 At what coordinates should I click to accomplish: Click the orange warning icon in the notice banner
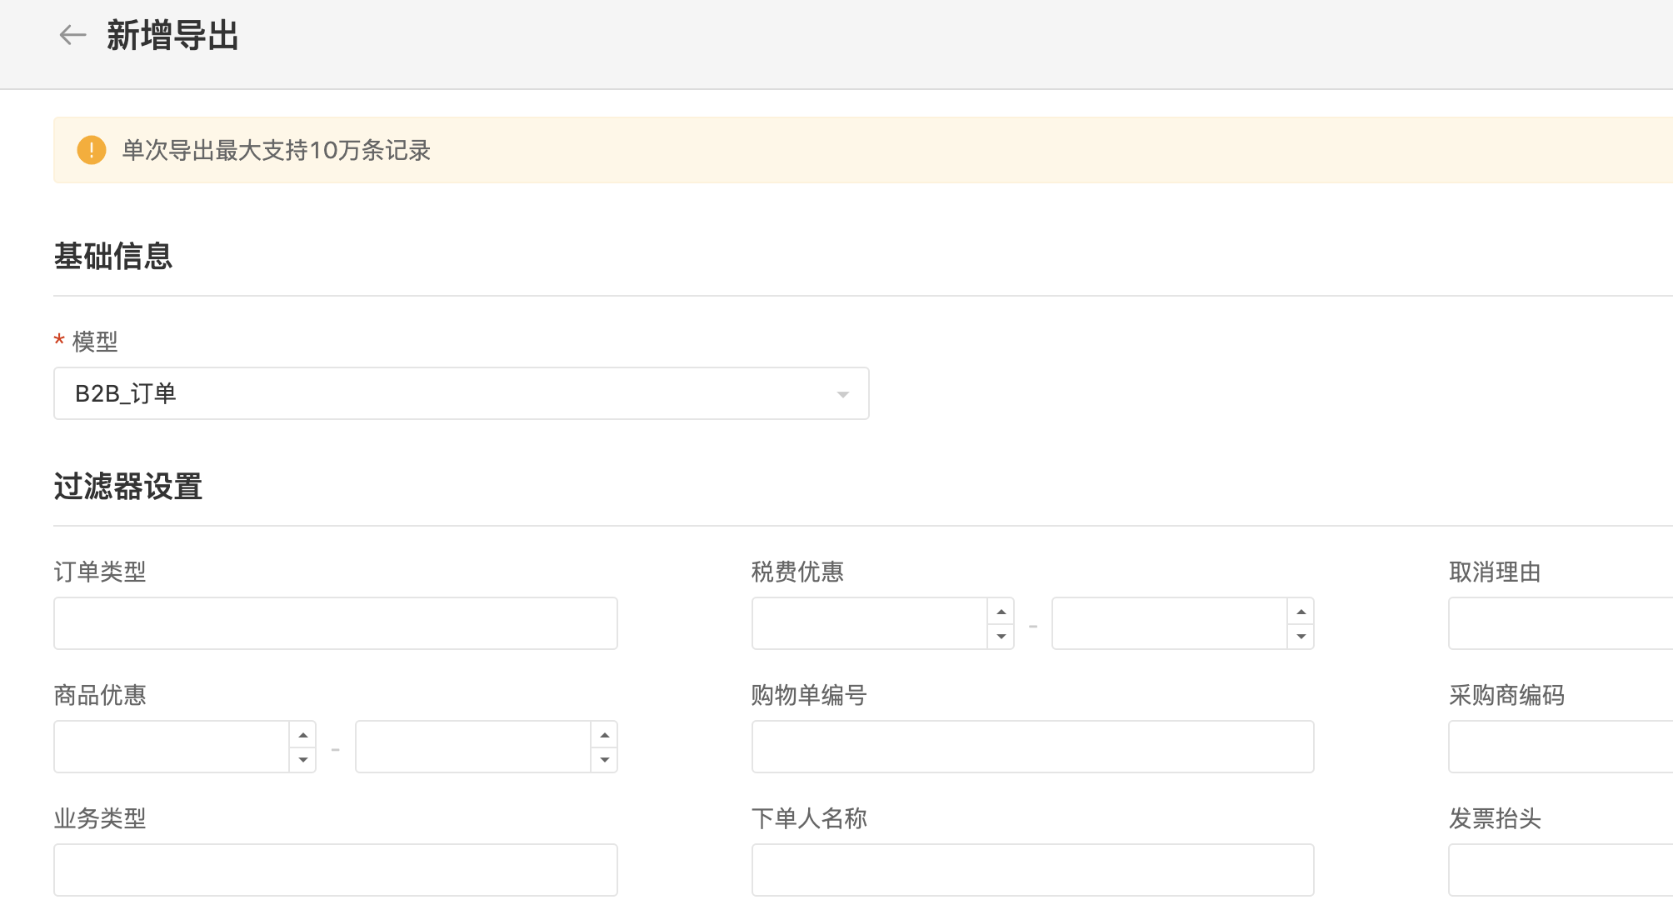[92, 150]
